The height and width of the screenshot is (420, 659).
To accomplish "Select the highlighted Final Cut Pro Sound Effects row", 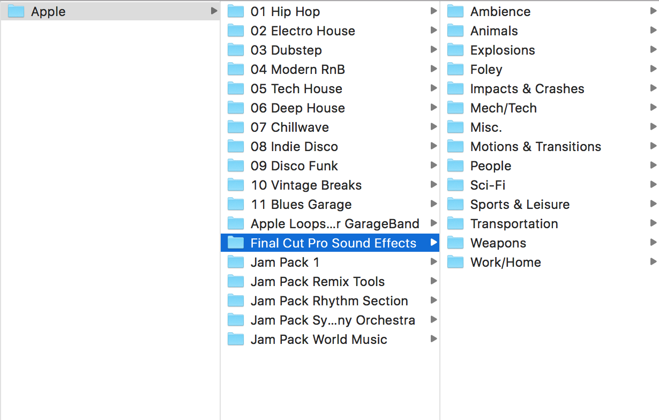I will click(333, 243).
